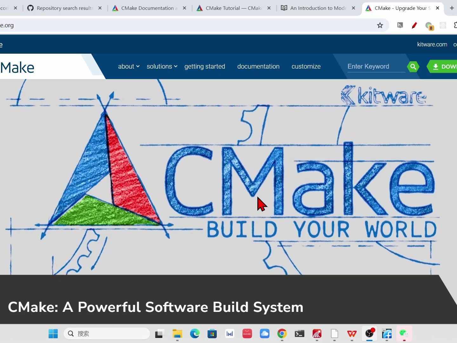457x343 pixels.
Task: Focus the browser address bar
Action: pos(190,25)
